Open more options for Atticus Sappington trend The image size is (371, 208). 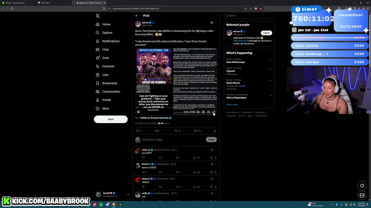[271, 95]
